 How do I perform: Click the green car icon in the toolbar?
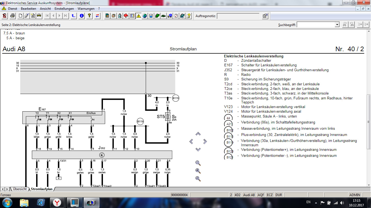coord(164,16)
